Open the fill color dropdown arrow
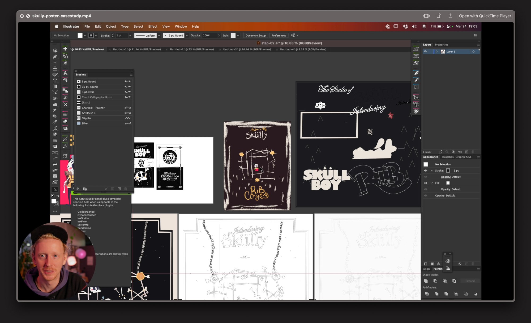This screenshot has width=531, height=323. point(85,36)
